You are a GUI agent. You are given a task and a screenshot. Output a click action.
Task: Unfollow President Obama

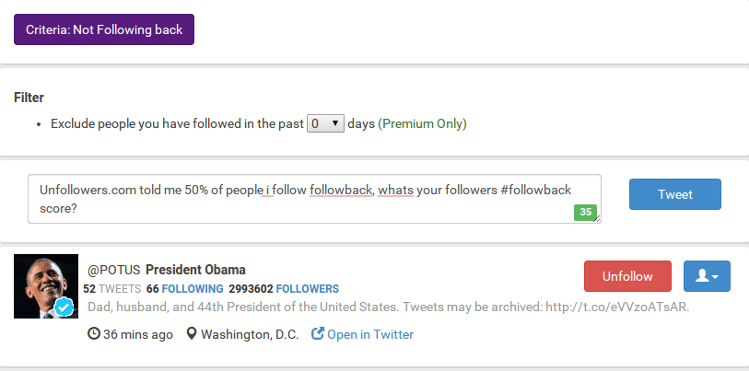point(626,276)
